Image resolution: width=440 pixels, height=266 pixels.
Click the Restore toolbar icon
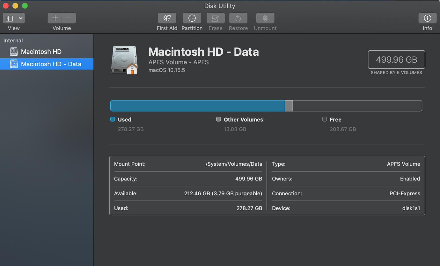coord(238,18)
